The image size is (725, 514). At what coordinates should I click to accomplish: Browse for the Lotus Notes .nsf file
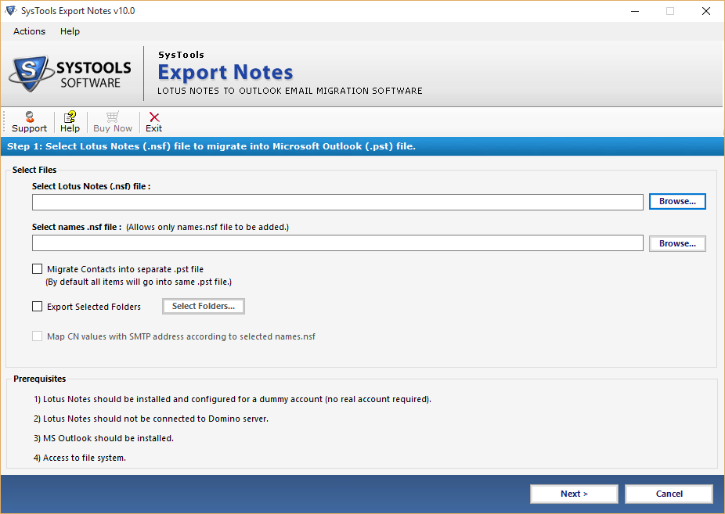(677, 202)
